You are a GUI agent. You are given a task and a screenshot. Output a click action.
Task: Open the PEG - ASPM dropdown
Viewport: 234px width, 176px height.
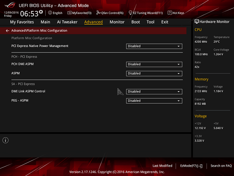pyautogui.click(x=154, y=101)
